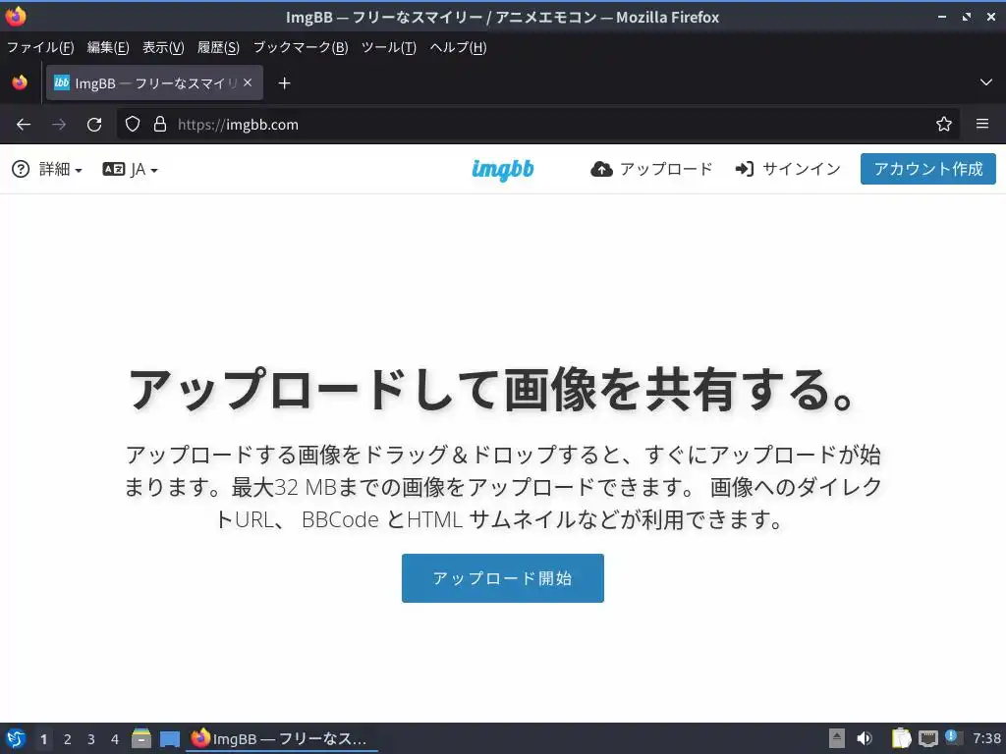Click the アップロード開始 button
This screenshot has height=754, width=1006.
(x=502, y=577)
